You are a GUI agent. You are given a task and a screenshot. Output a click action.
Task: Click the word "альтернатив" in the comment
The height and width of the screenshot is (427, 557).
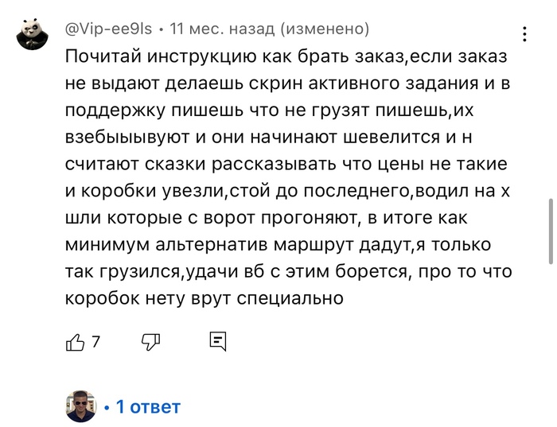(x=228, y=245)
